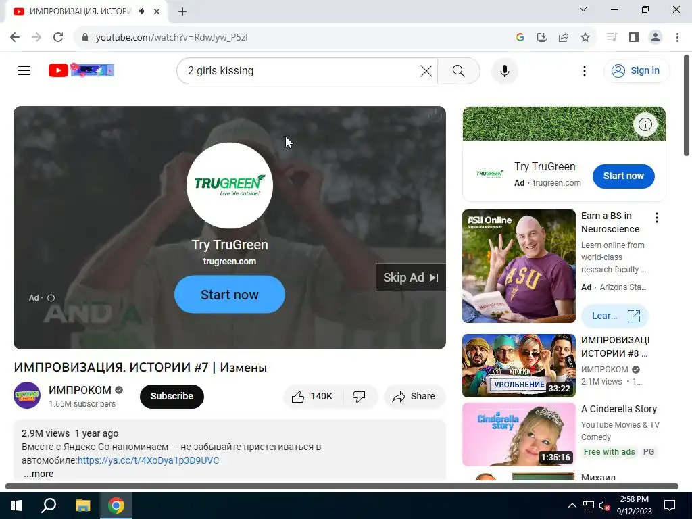Viewport: 692px width, 519px height.
Task: Click the Share button below the video
Action: coord(414,396)
